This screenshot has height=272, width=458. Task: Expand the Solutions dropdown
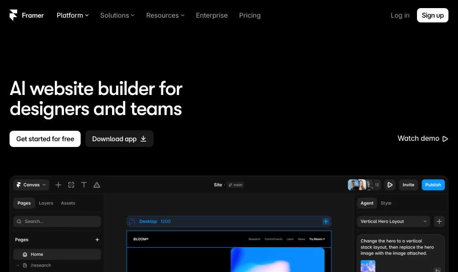pyautogui.click(x=117, y=15)
